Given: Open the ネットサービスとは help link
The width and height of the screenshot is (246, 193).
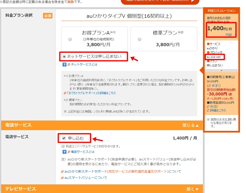Looking at the screenshot, I should (84, 64).
